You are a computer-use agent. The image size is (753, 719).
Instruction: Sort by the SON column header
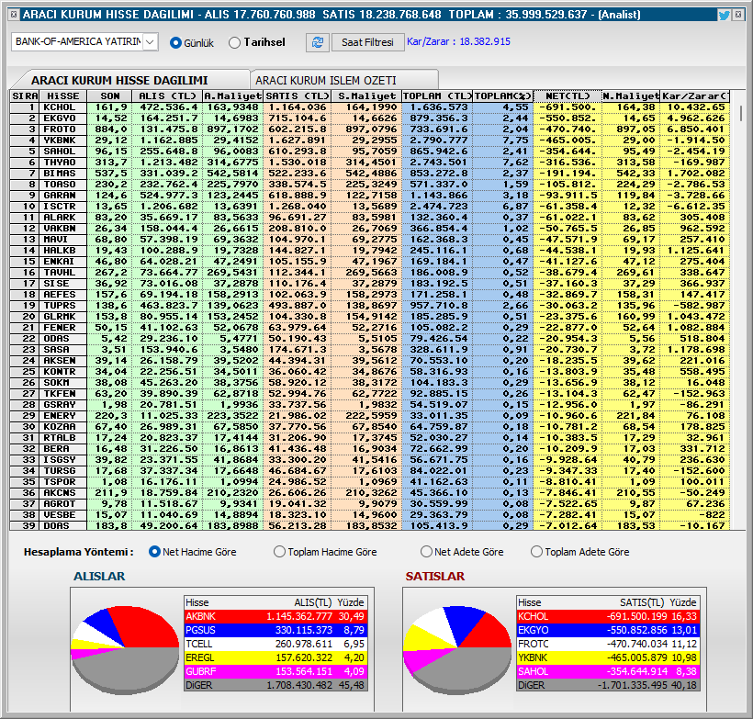pos(109,96)
